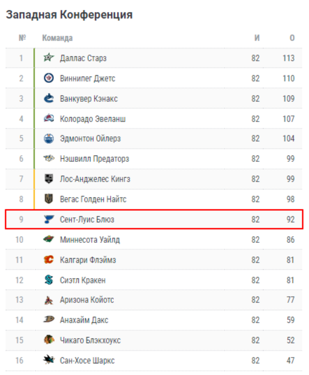The height and width of the screenshot is (375, 309).
Task: Click the Vegas Golden Knights logo
Action: (x=48, y=199)
